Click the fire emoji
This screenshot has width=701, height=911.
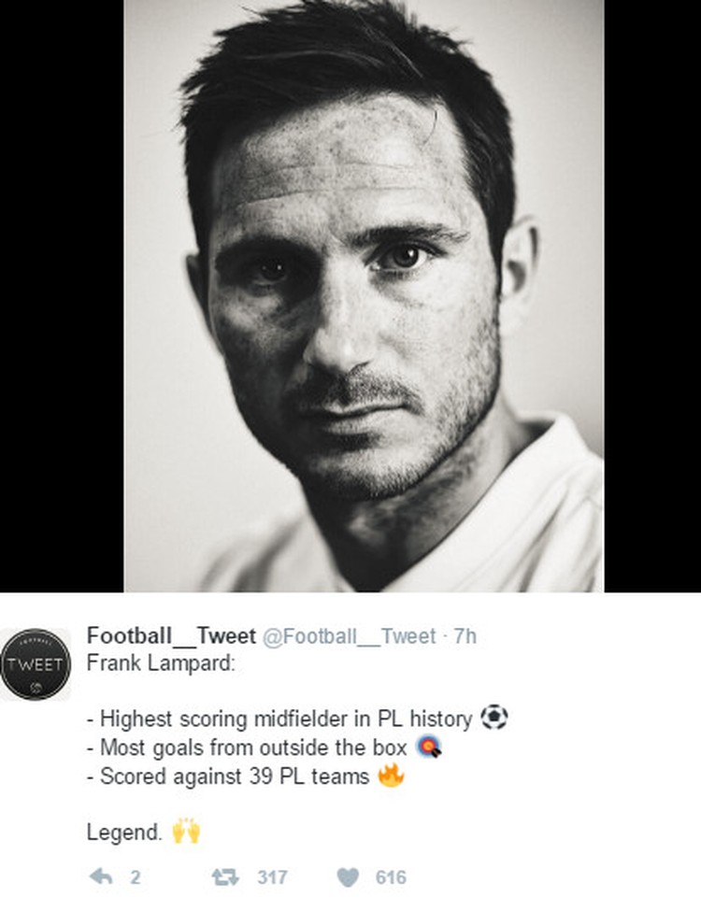point(392,775)
